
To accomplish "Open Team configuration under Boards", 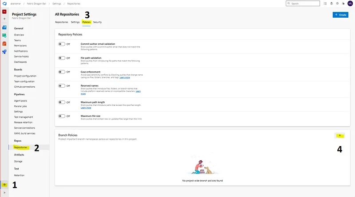I will point(24,81).
